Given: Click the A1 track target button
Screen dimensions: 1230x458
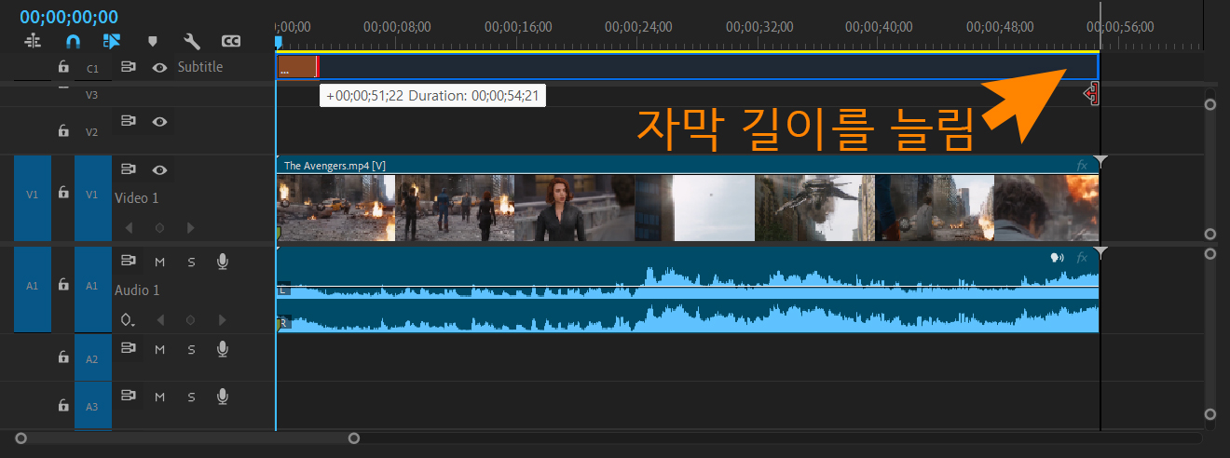Looking at the screenshot, I should click(x=92, y=288).
